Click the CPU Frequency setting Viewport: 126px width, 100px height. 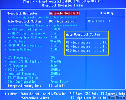point(18,58)
